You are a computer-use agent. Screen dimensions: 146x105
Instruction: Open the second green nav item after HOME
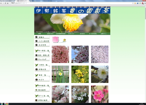click(50, 34)
